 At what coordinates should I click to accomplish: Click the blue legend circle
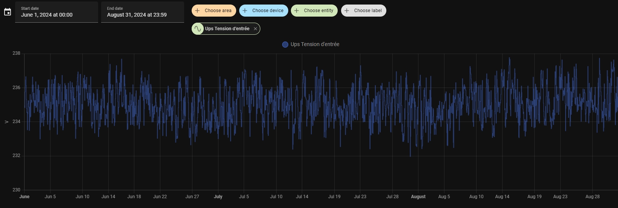click(285, 45)
